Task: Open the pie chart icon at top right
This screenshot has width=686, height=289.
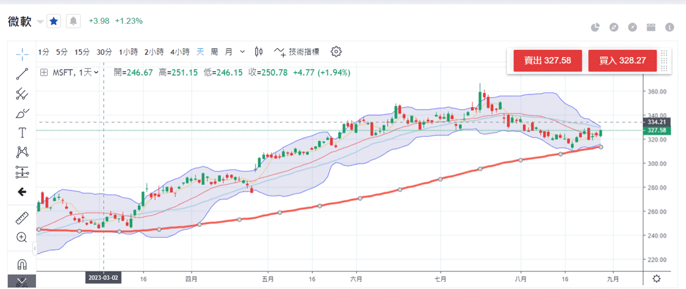Action: [596, 27]
